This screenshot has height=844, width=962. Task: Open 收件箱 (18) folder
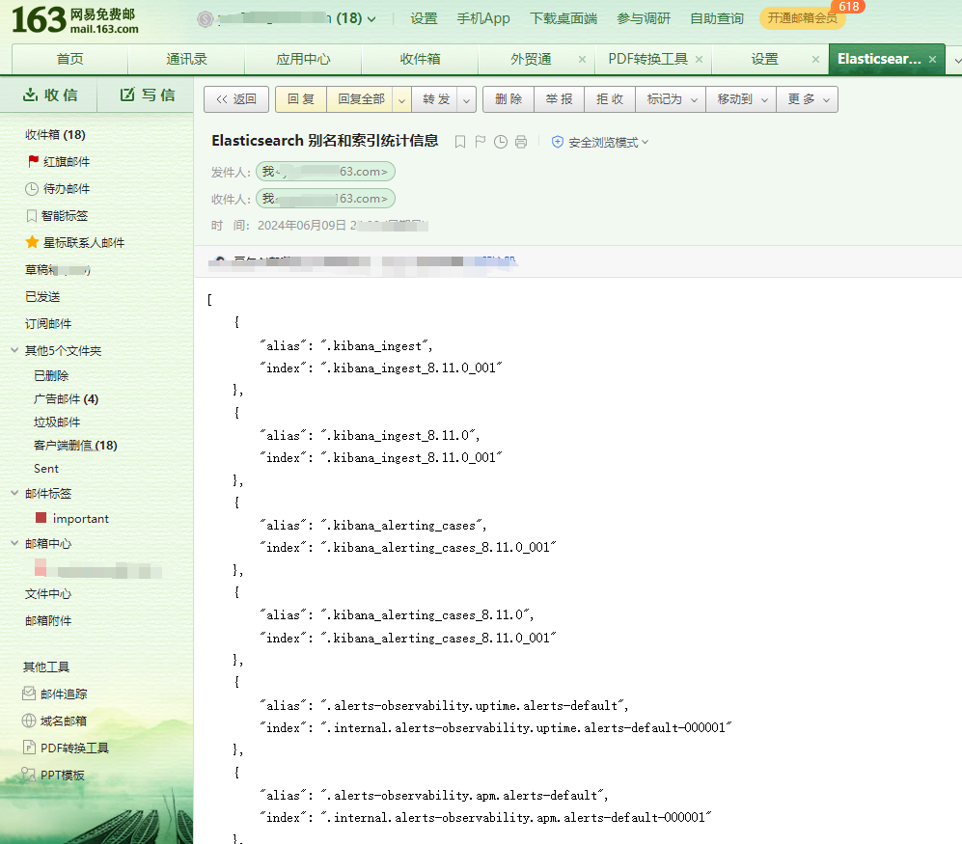55,134
